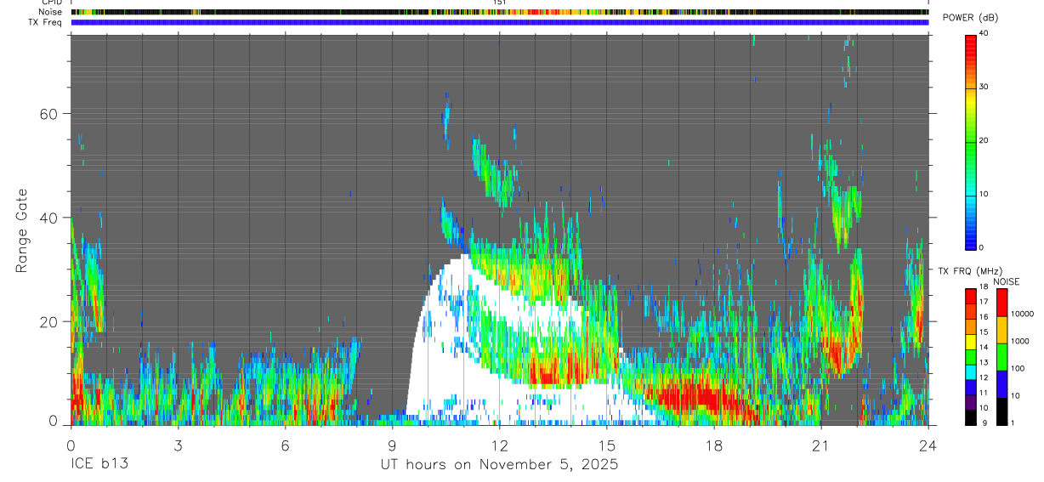Pick the red top of the POWER colorbar

pyautogui.click(x=970, y=47)
